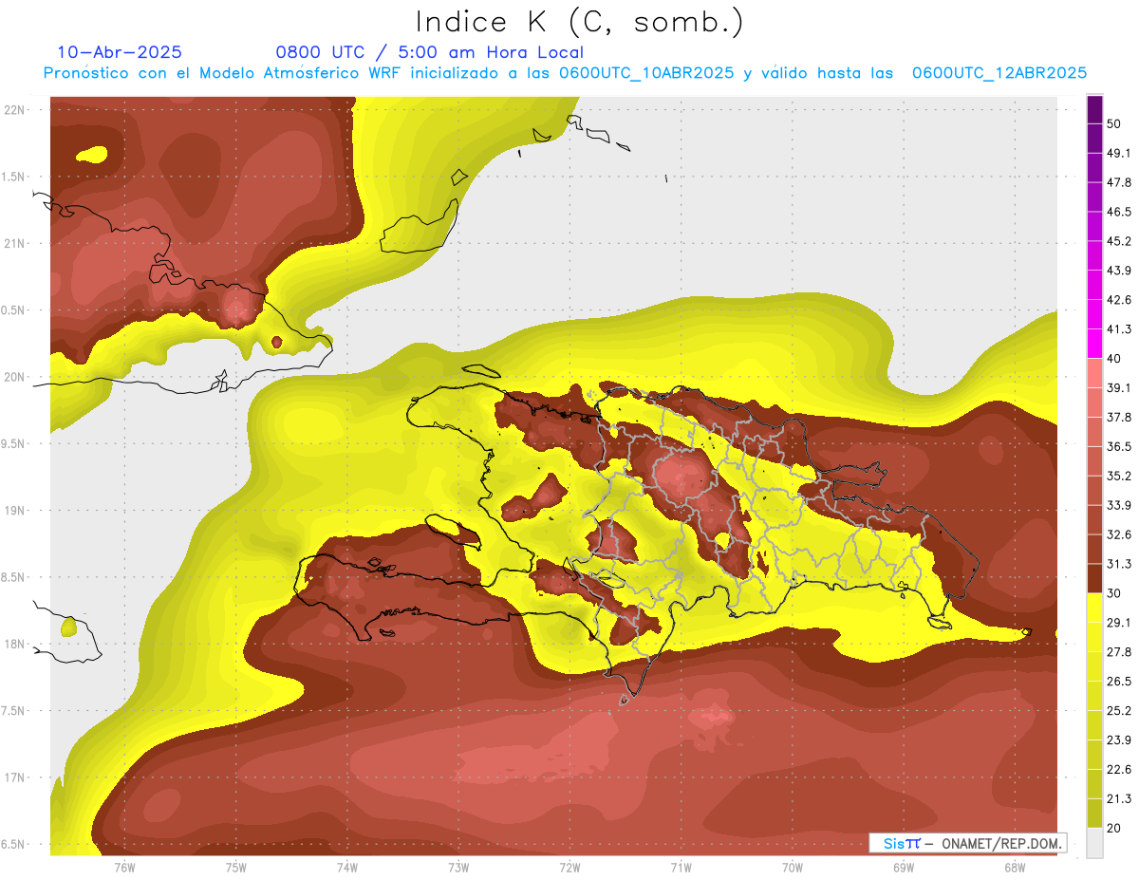Click the colorbar swatch between 20 and 21.3

pos(1094,814)
